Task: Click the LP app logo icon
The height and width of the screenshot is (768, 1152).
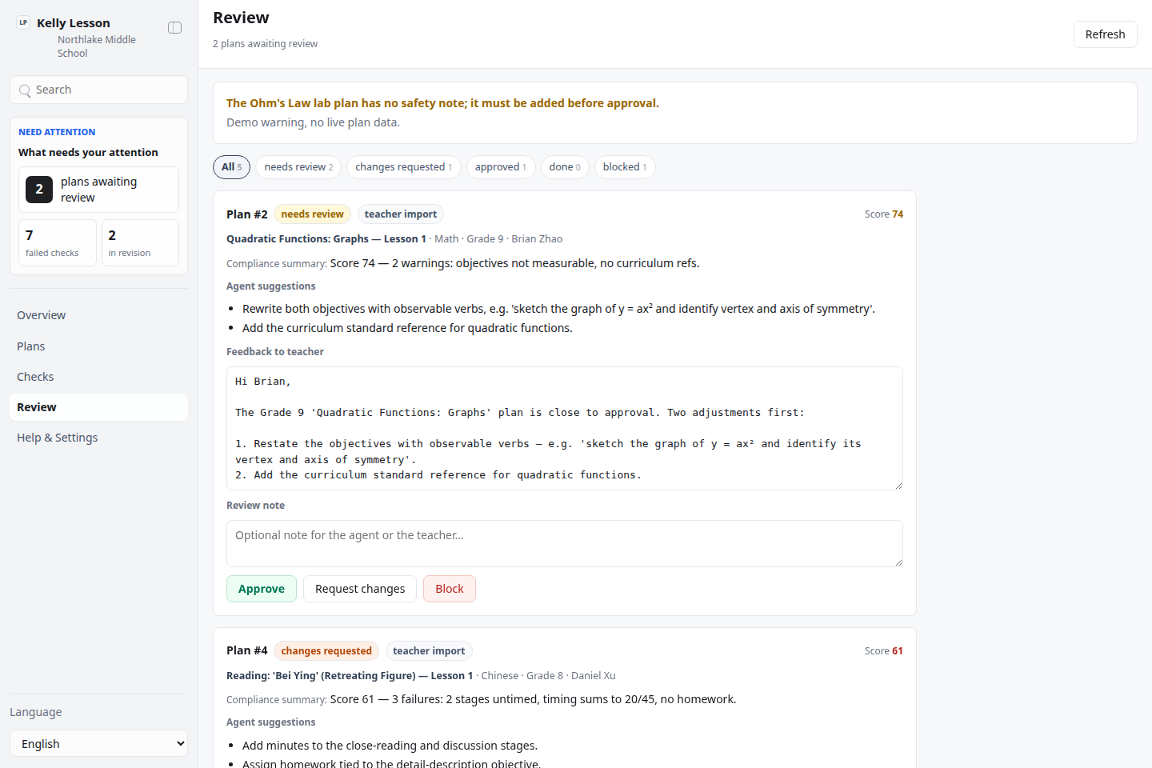Action: click(x=23, y=22)
